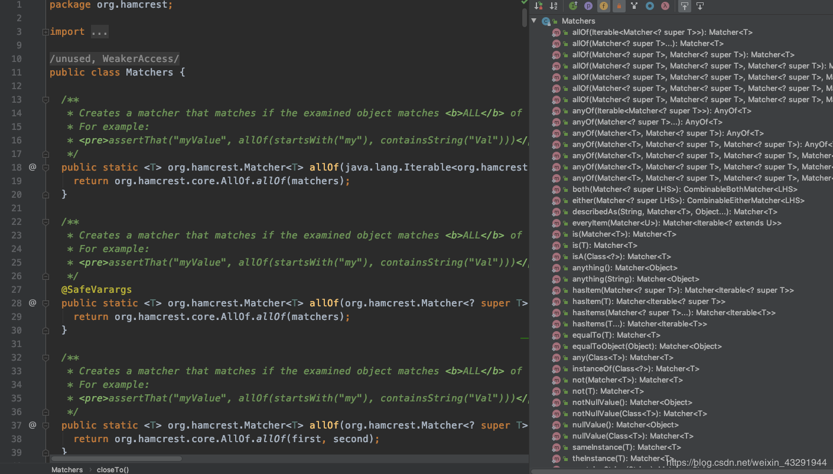Expand the folded '/unused, WeakerAccess/' annotation
This screenshot has width=833, height=474.
point(114,59)
